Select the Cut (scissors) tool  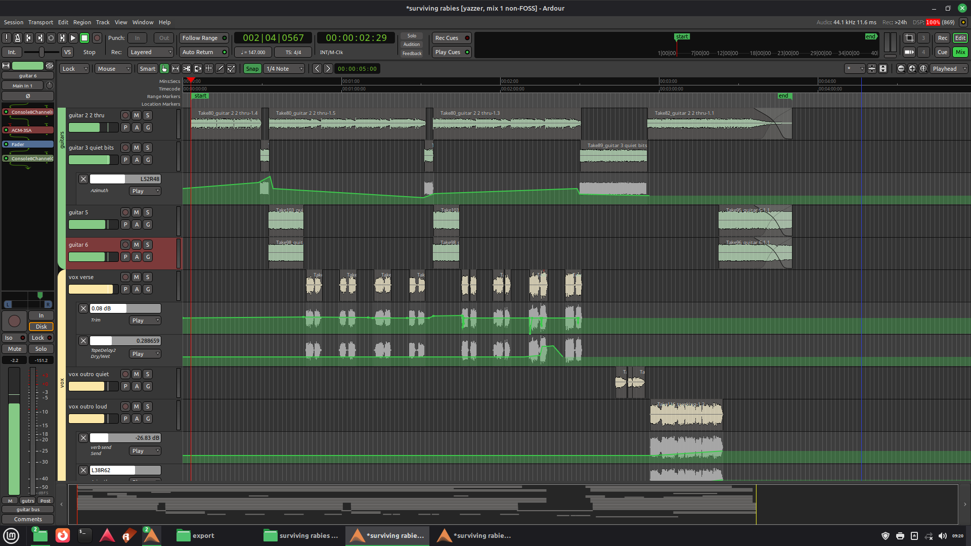coord(187,69)
